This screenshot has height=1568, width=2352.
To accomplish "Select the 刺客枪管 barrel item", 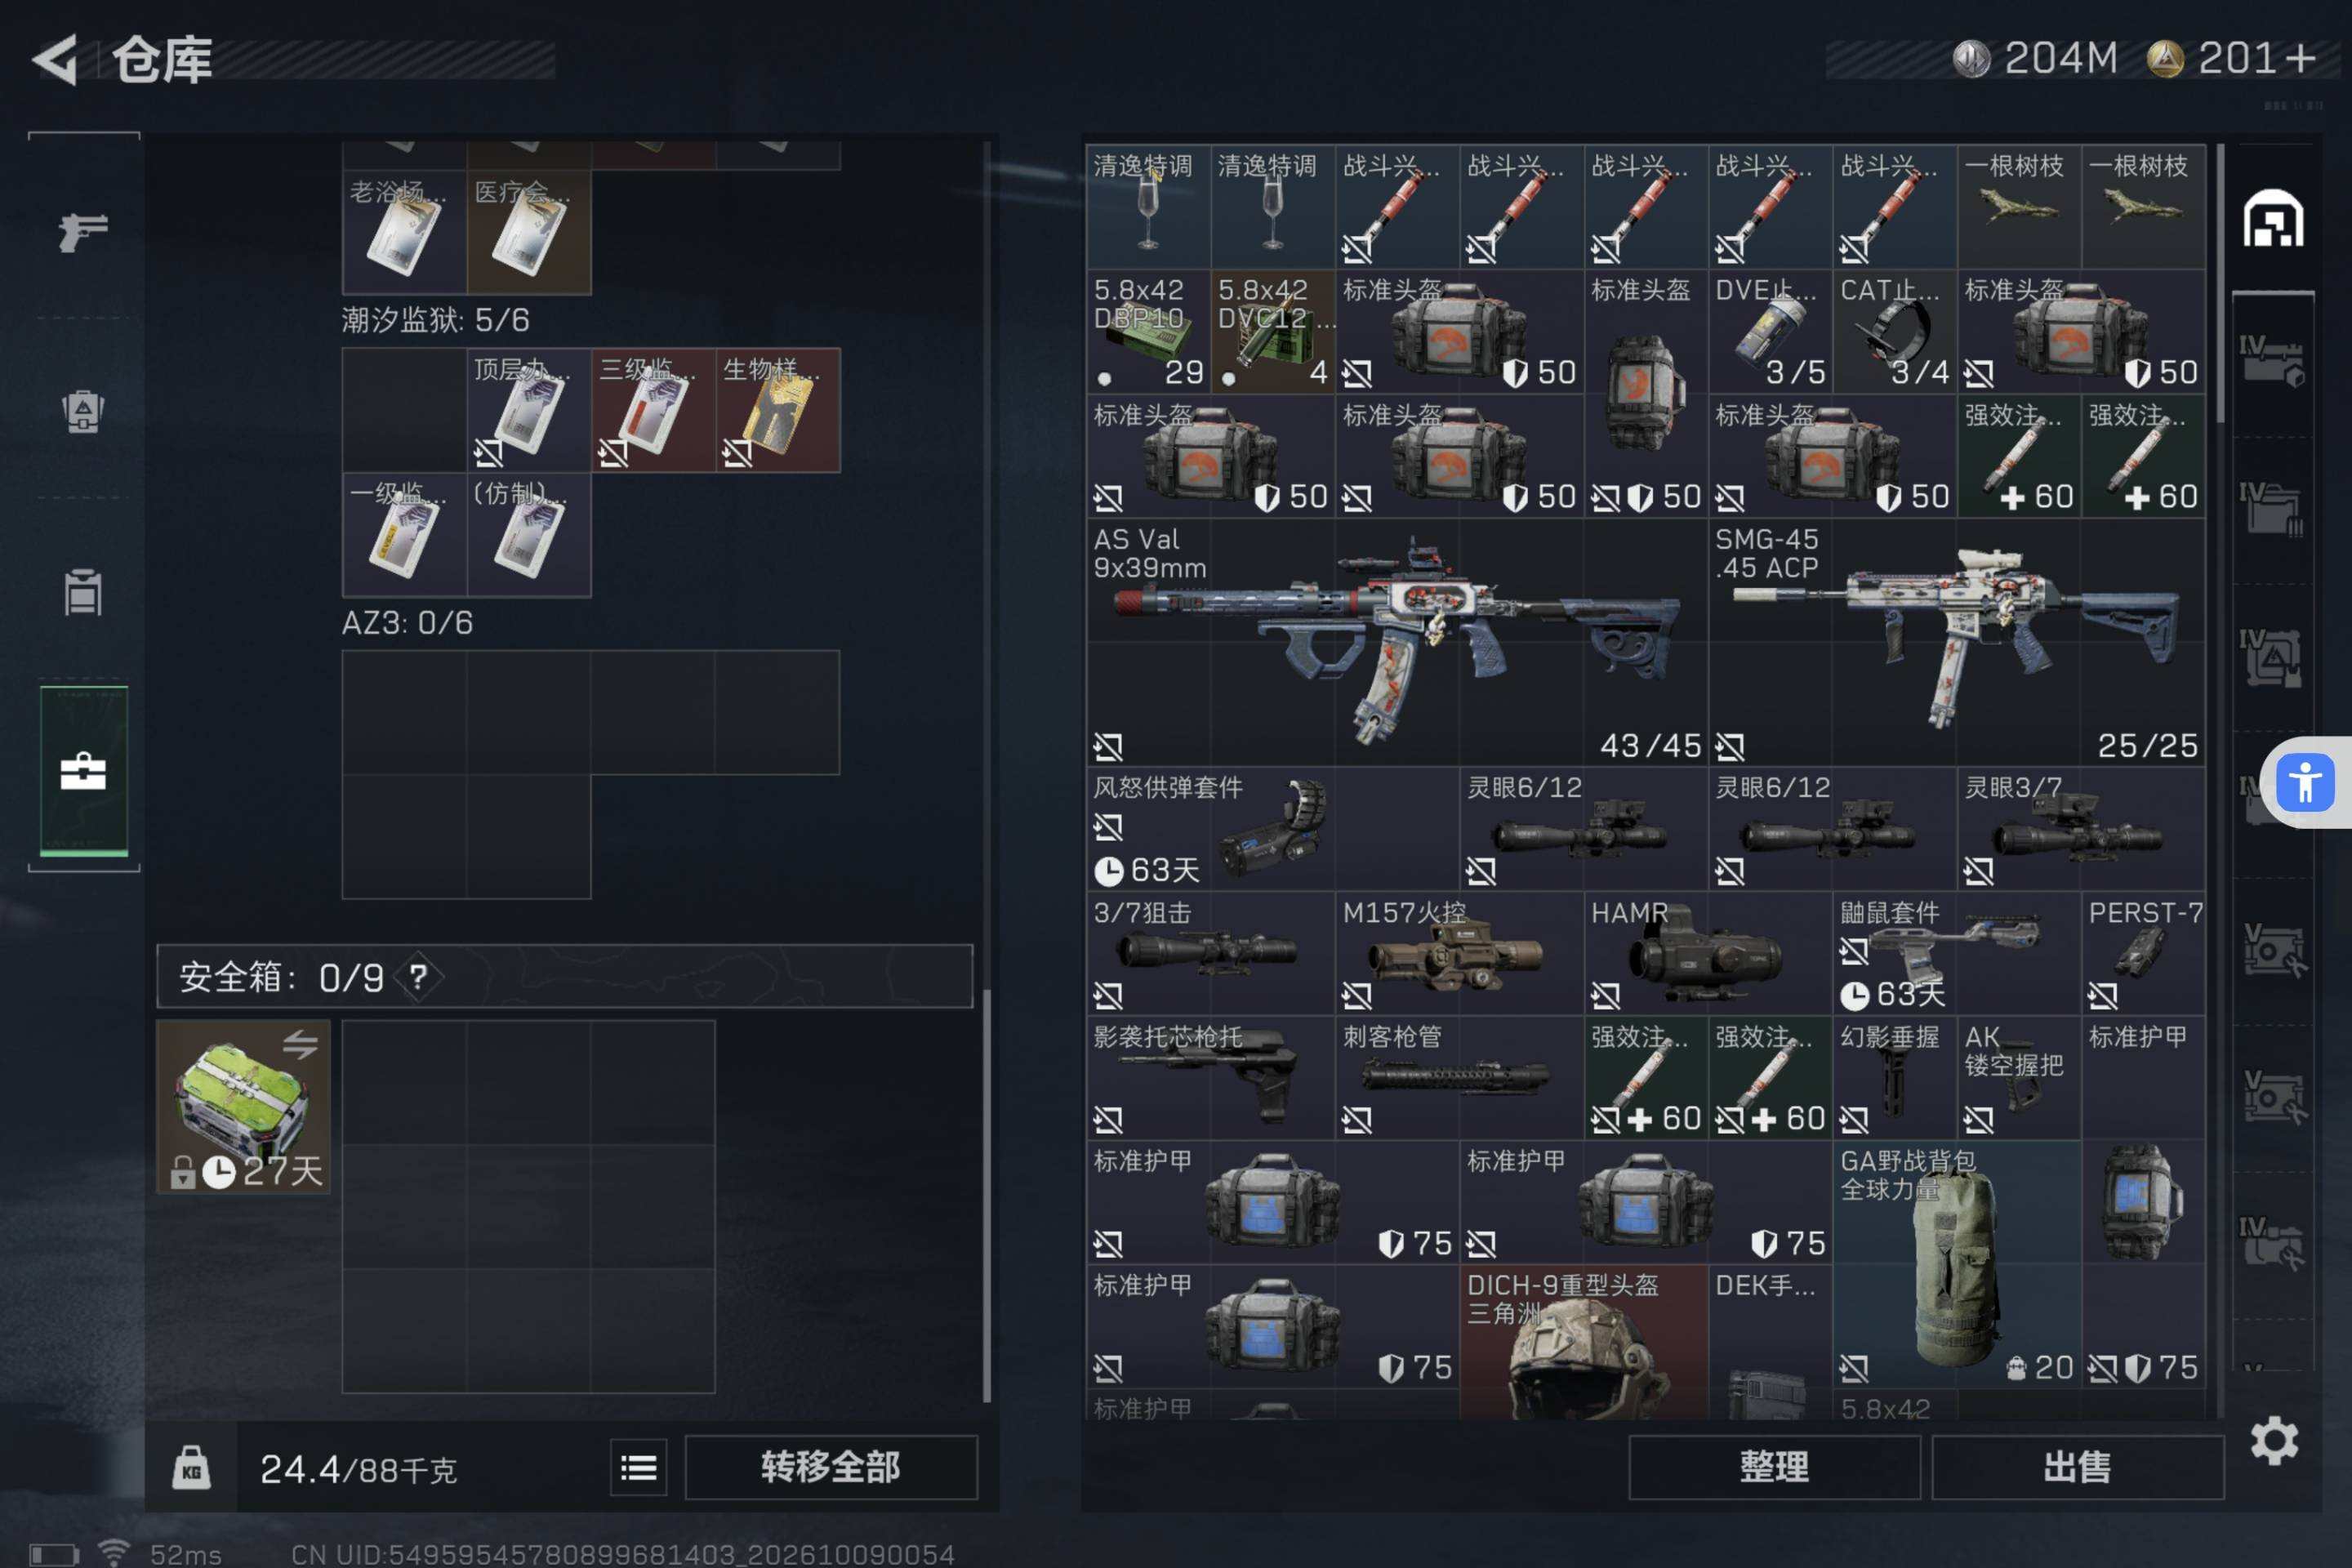I will [1459, 1078].
